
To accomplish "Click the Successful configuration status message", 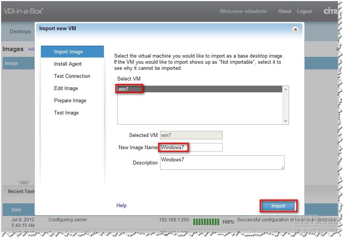I will 287,220.
